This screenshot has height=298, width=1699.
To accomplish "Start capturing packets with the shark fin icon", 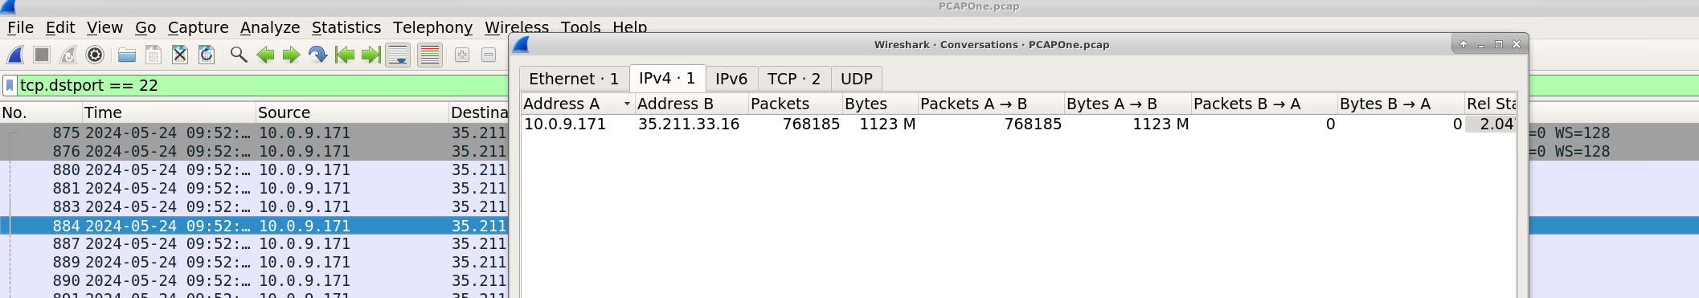I will [x=15, y=55].
